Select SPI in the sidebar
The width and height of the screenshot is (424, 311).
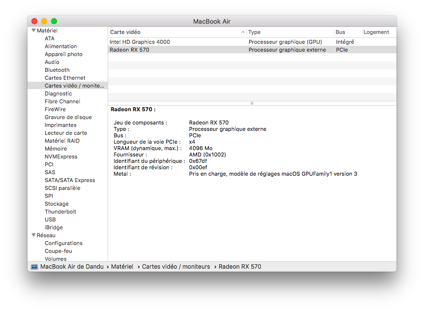pyautogui.click(x=49, y=195)
